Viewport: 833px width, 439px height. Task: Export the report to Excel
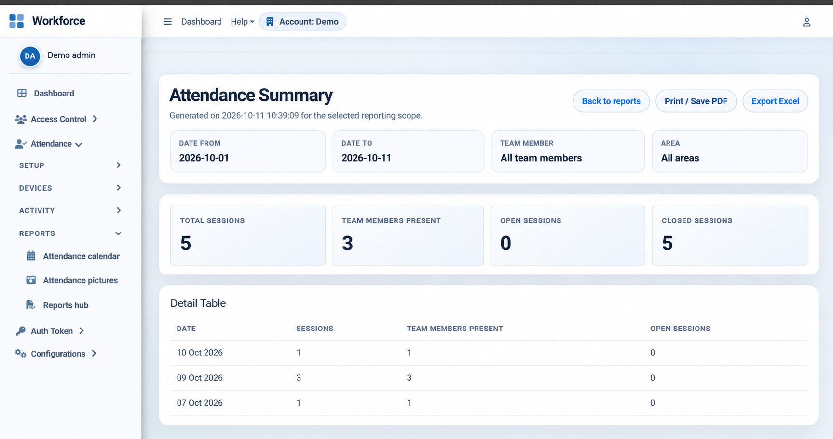[x=775, y=101]
